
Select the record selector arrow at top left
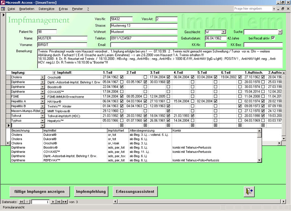click(x=3, y=15)
